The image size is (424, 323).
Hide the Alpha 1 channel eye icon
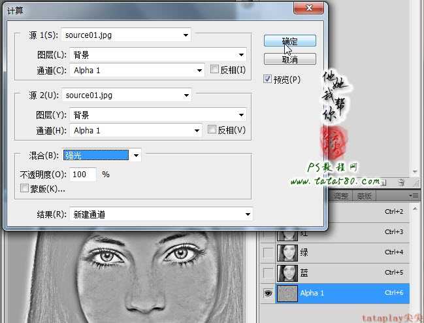point(268,293)
